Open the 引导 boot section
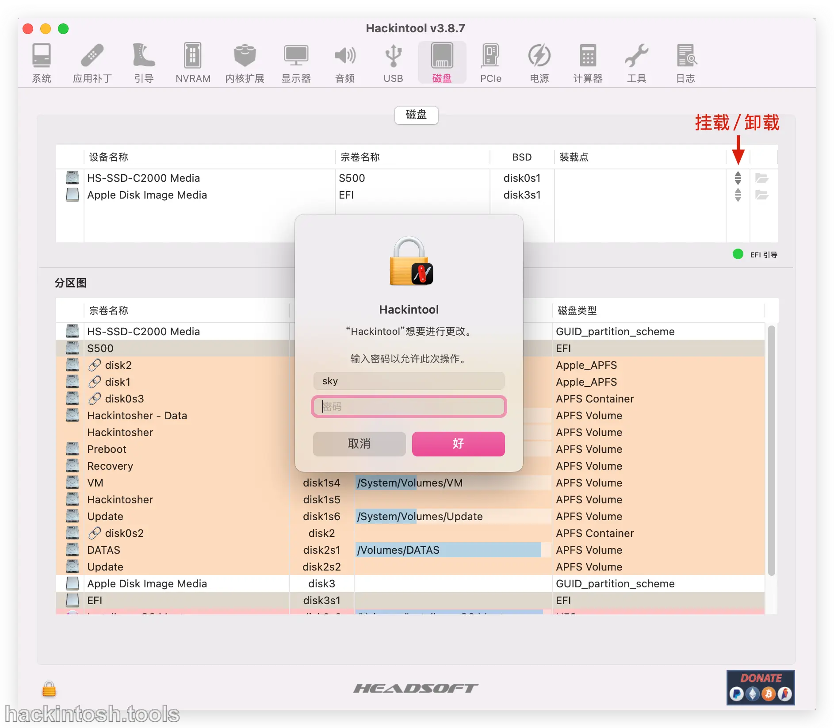The image size is (834, 728). click(144, 63)
